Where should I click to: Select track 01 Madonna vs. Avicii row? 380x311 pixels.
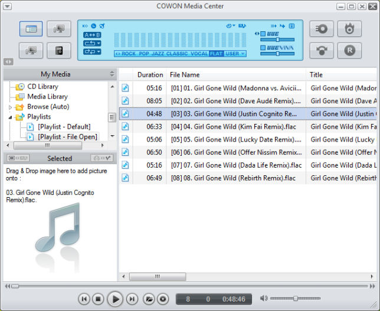[x=248, y=88]
